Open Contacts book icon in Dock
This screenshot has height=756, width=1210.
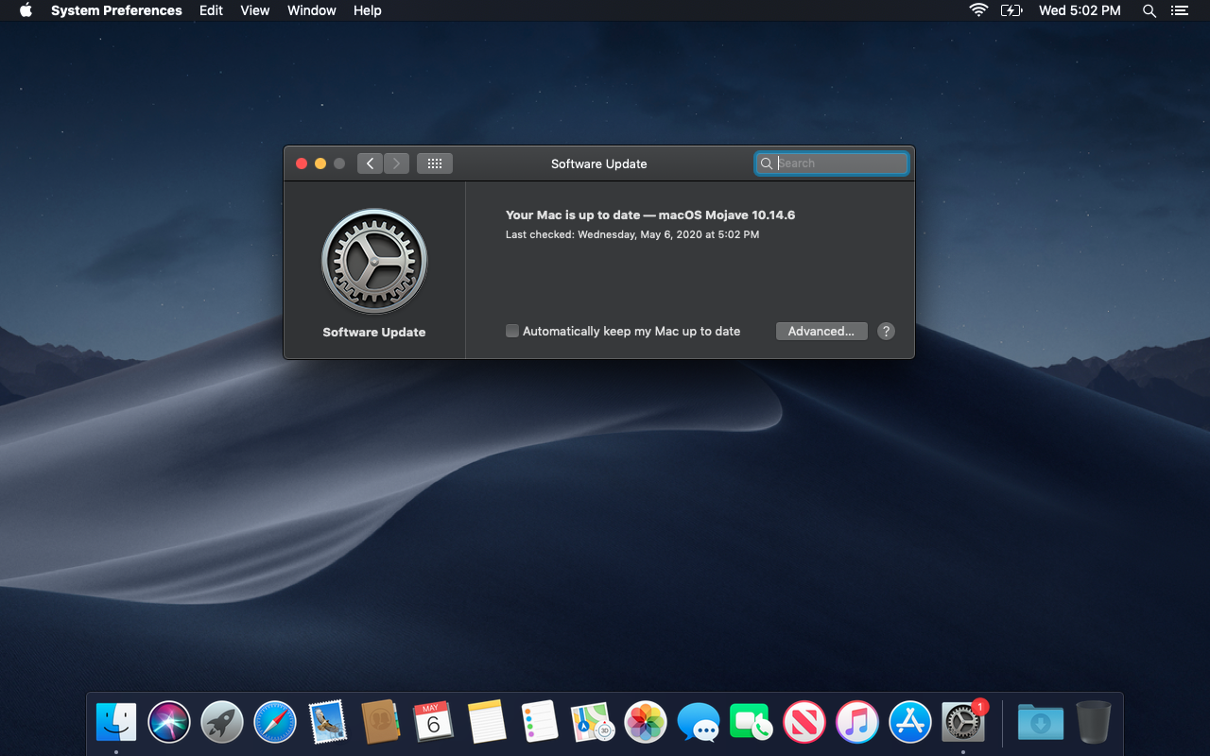click(381, 723)
